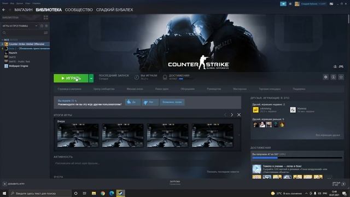Open the Руководства link
This screenshot has width=350, height=197.
(x=214, y=89)
